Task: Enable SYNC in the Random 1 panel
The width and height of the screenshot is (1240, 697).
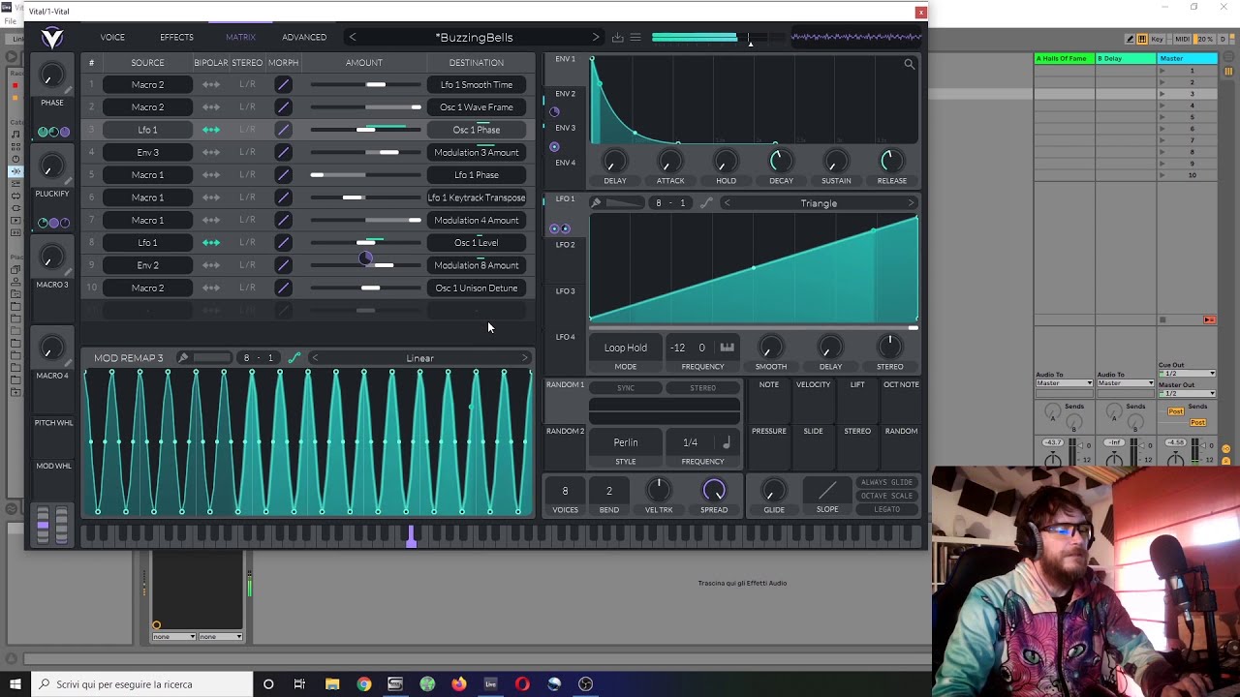Action: pos(626,388)
